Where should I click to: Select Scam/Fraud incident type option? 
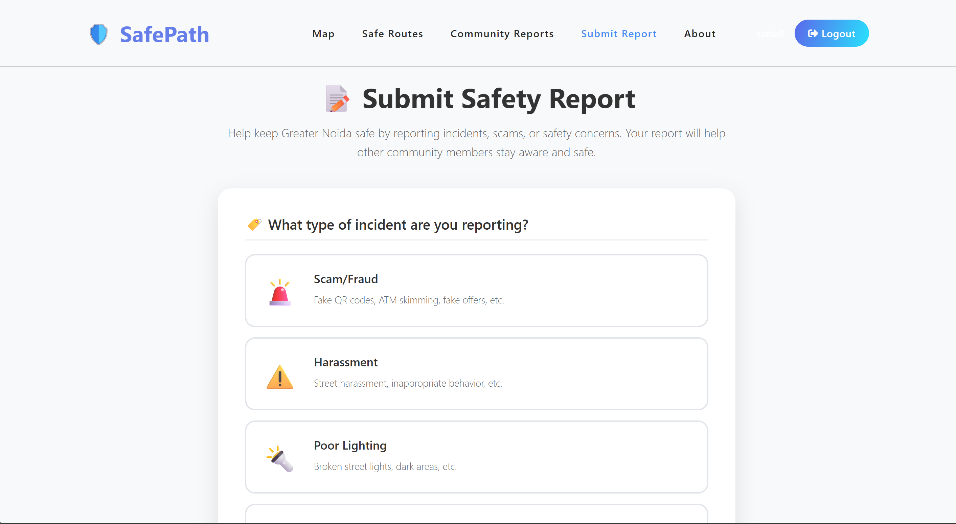476,290
